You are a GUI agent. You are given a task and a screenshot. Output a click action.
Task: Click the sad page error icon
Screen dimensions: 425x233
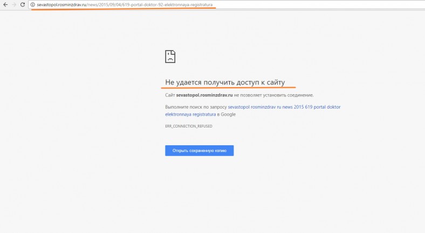pos(170,57)
